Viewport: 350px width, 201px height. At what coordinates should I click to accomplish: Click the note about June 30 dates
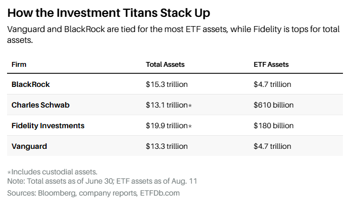[x=102, y=181]
